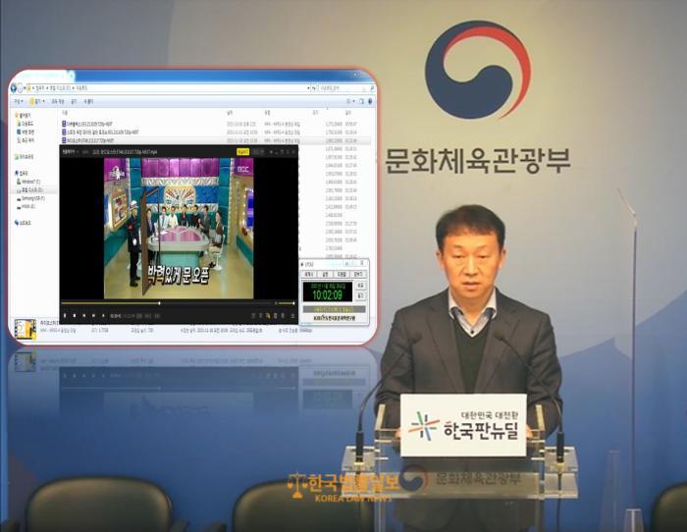Select the highlighted third video file row
This screenshot has width=687, height=532.
click(x=215, y=140)
